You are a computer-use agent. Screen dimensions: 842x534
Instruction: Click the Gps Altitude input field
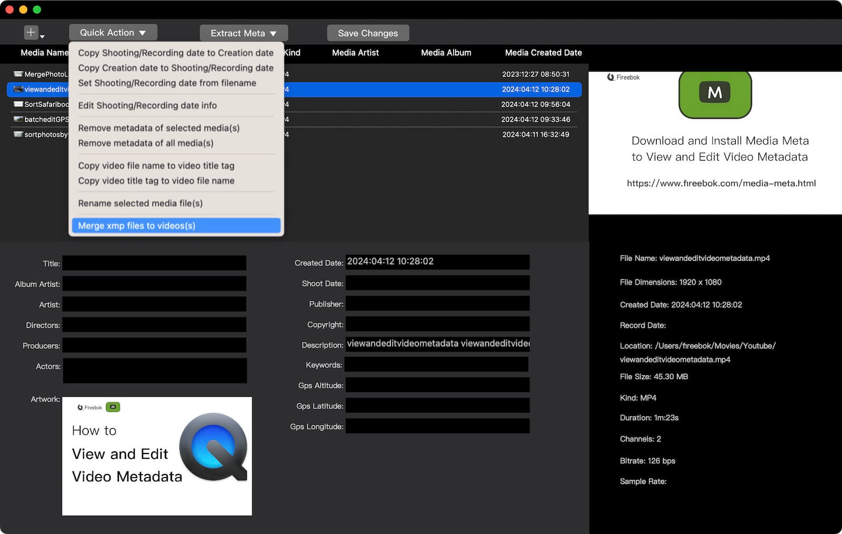(x=437, y=385)
